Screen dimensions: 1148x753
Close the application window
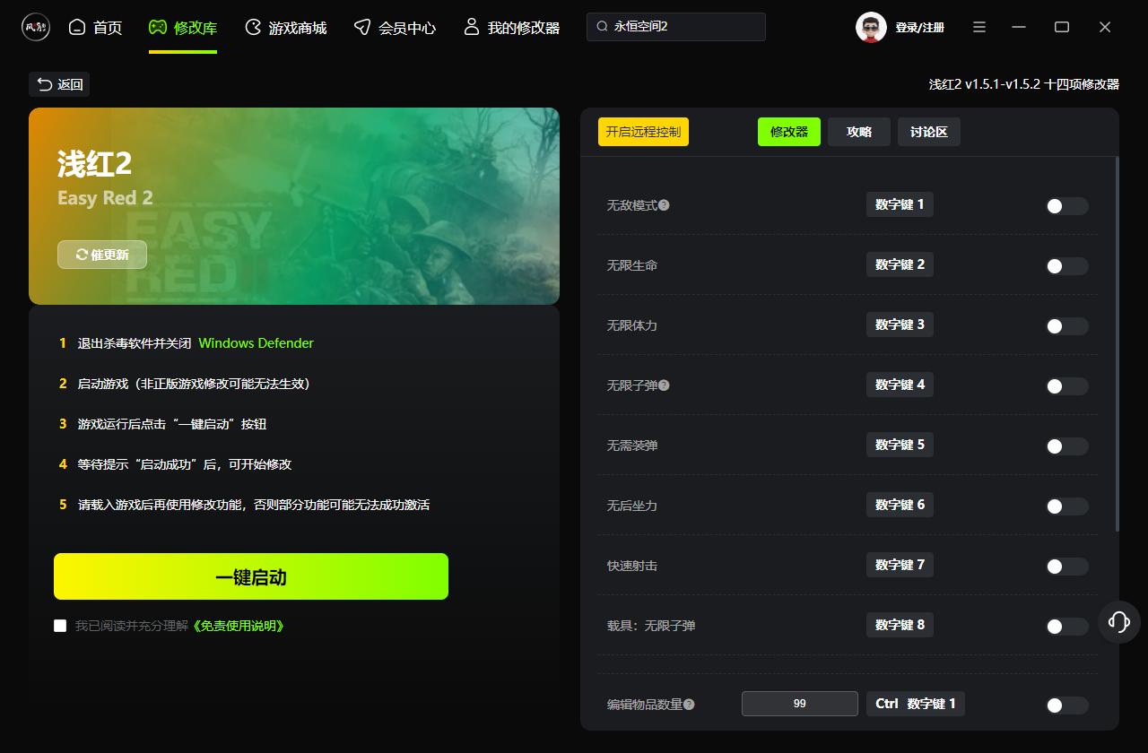tap(1105, 28)
